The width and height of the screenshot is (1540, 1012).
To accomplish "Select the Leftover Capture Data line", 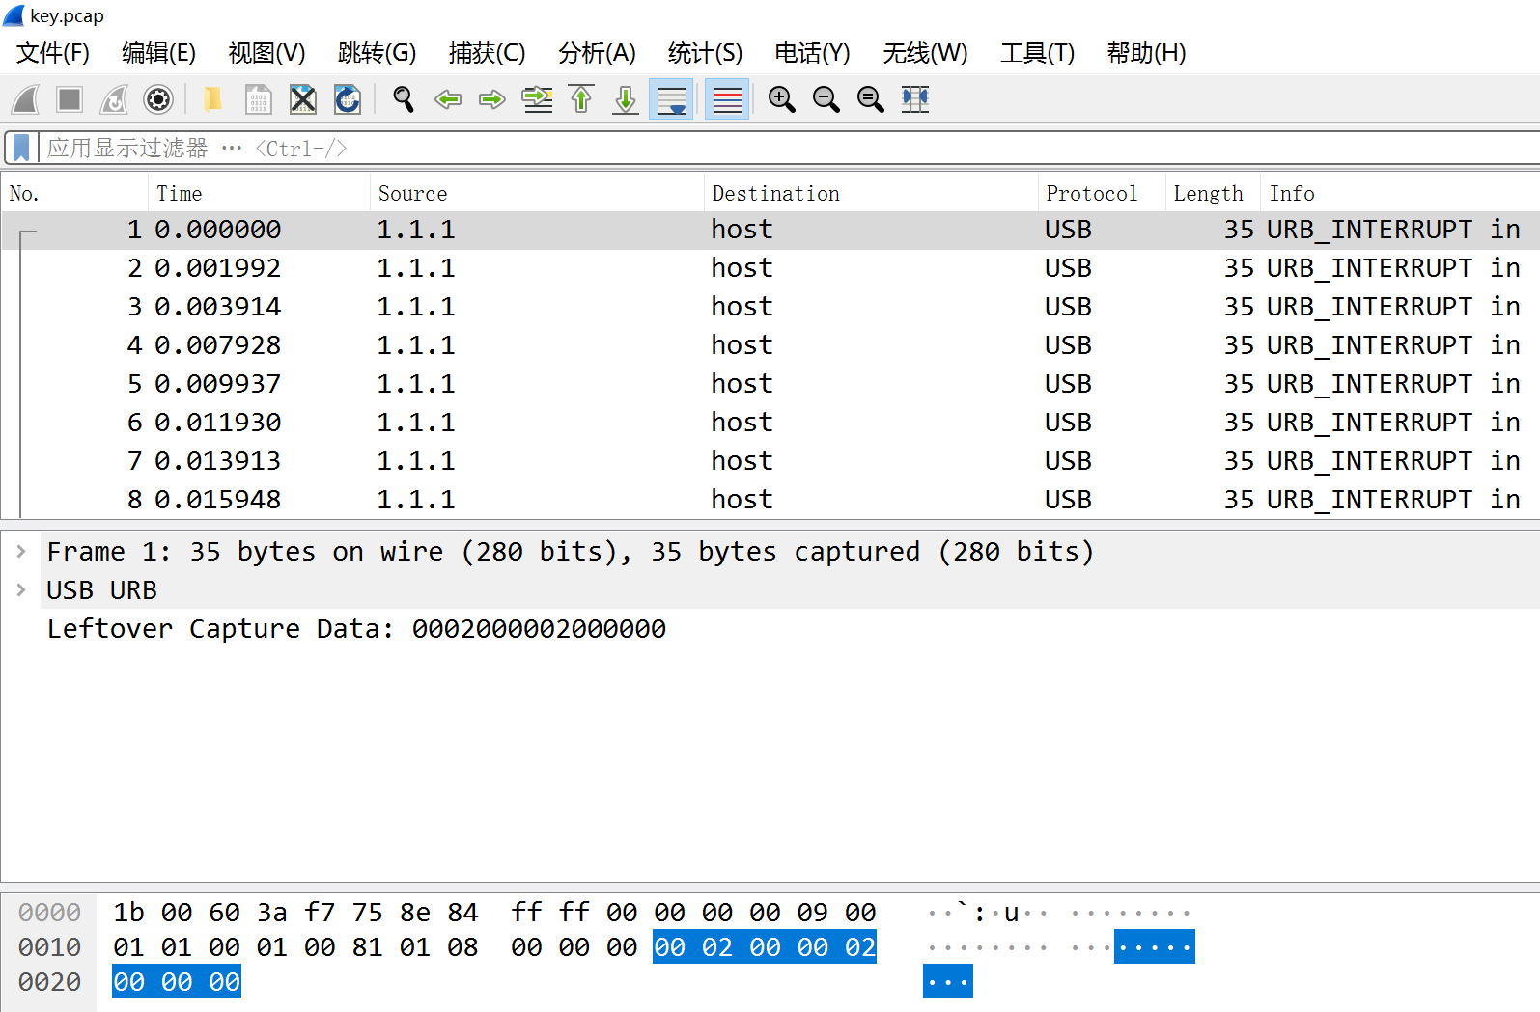I will (356, 629).
